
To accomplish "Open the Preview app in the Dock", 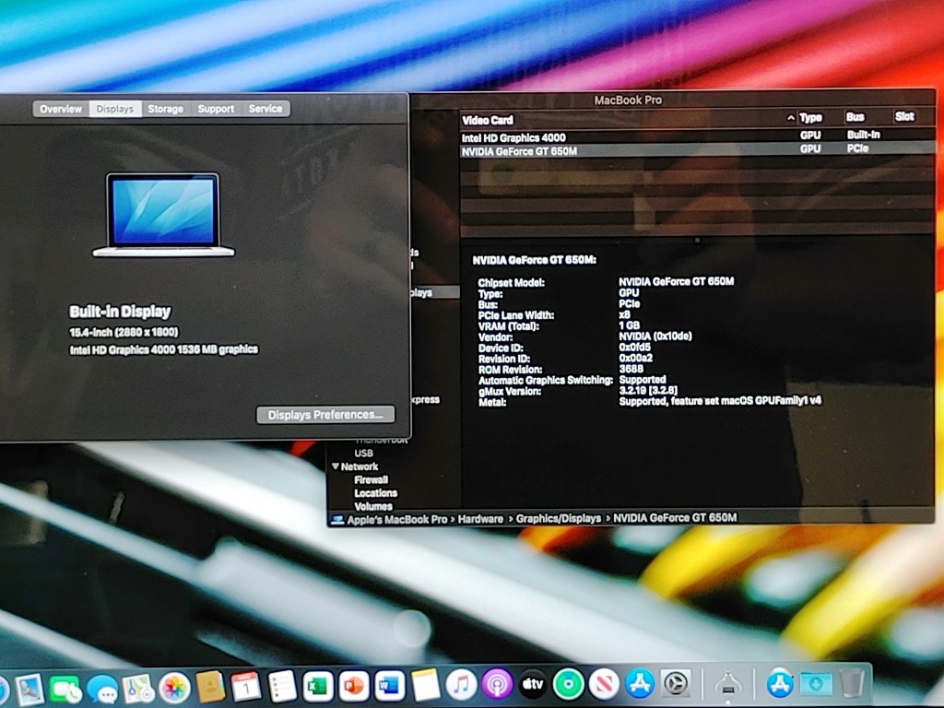I will [29, 688].
